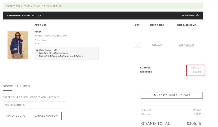This screenshot has height=127, width=218.
Task: Open the PUMA jacket product thumbnail
Action: tap(18, 45)
